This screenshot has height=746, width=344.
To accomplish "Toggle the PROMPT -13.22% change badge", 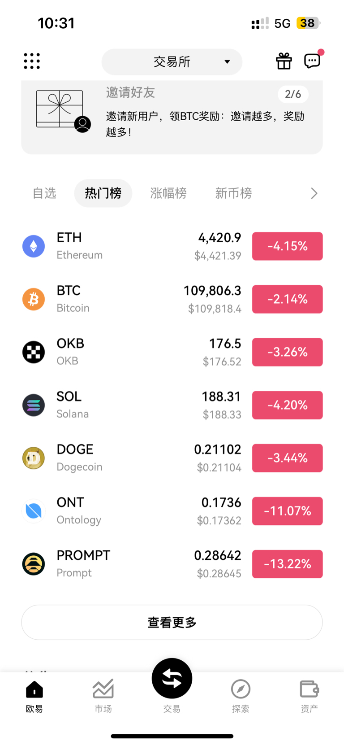I will [288, 564].
